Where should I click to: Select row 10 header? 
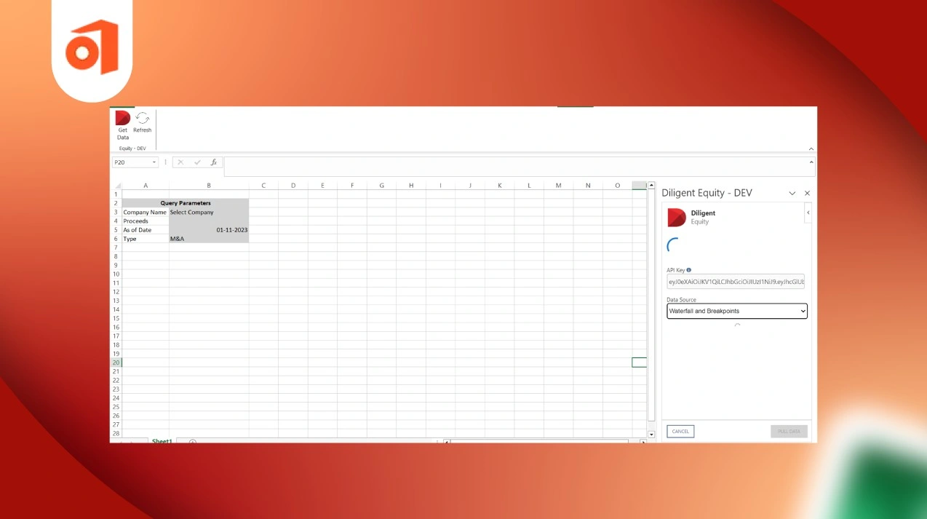pos(116,274)
